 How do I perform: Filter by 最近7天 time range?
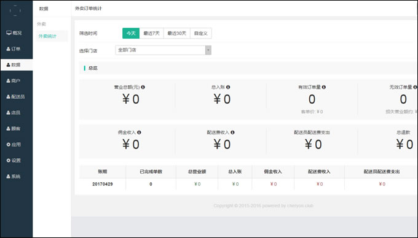[x=151, y=33]
